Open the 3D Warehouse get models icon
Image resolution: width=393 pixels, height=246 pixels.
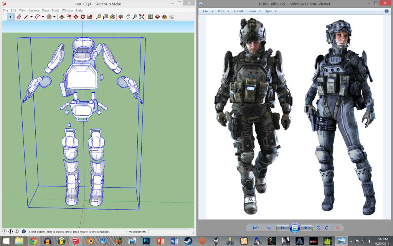157,17
